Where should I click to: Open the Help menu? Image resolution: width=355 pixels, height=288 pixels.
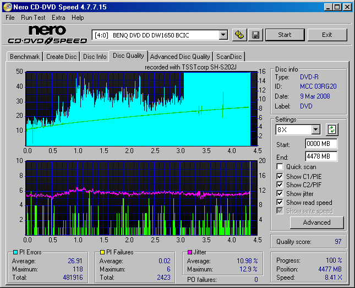click(x=78, y=18)
